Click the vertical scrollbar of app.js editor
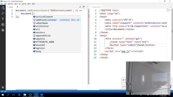The width and height of the screenshot is (173, 97). [88, 47]
